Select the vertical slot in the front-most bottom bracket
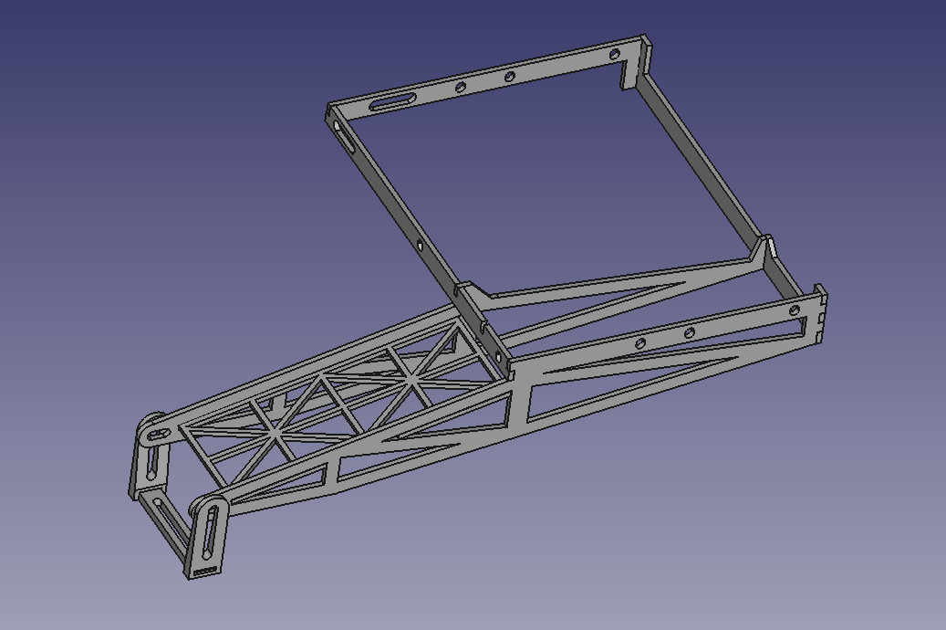 click(x=211, y=530)
